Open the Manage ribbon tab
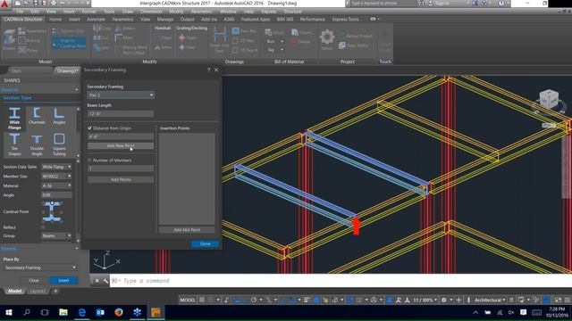The image size is (572, 321). coord(165,19)
